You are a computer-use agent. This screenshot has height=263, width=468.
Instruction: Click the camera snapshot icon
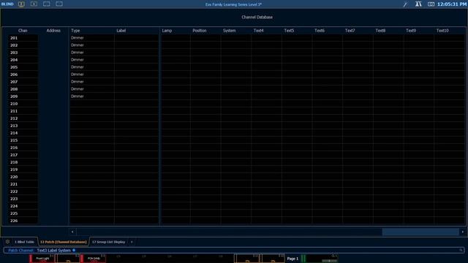[x=431, y=4]
